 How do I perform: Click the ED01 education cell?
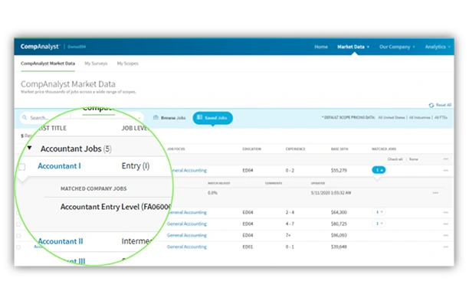pyautogui.click(x=248, y=247)
